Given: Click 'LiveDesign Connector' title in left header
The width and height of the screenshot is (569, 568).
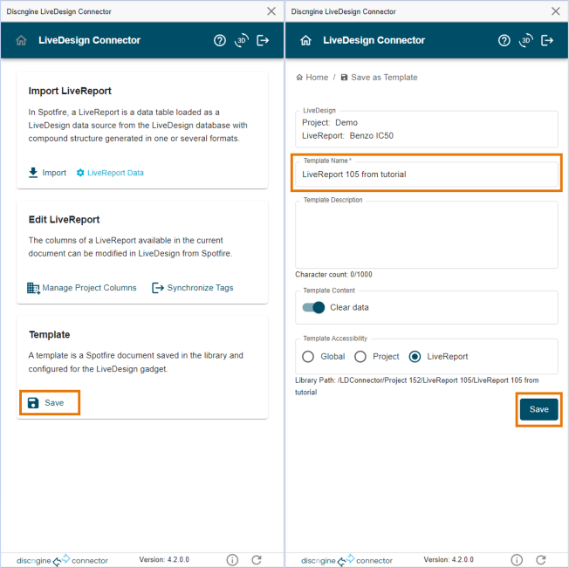Looking at the screenshot, I should [x=89, y=40].
